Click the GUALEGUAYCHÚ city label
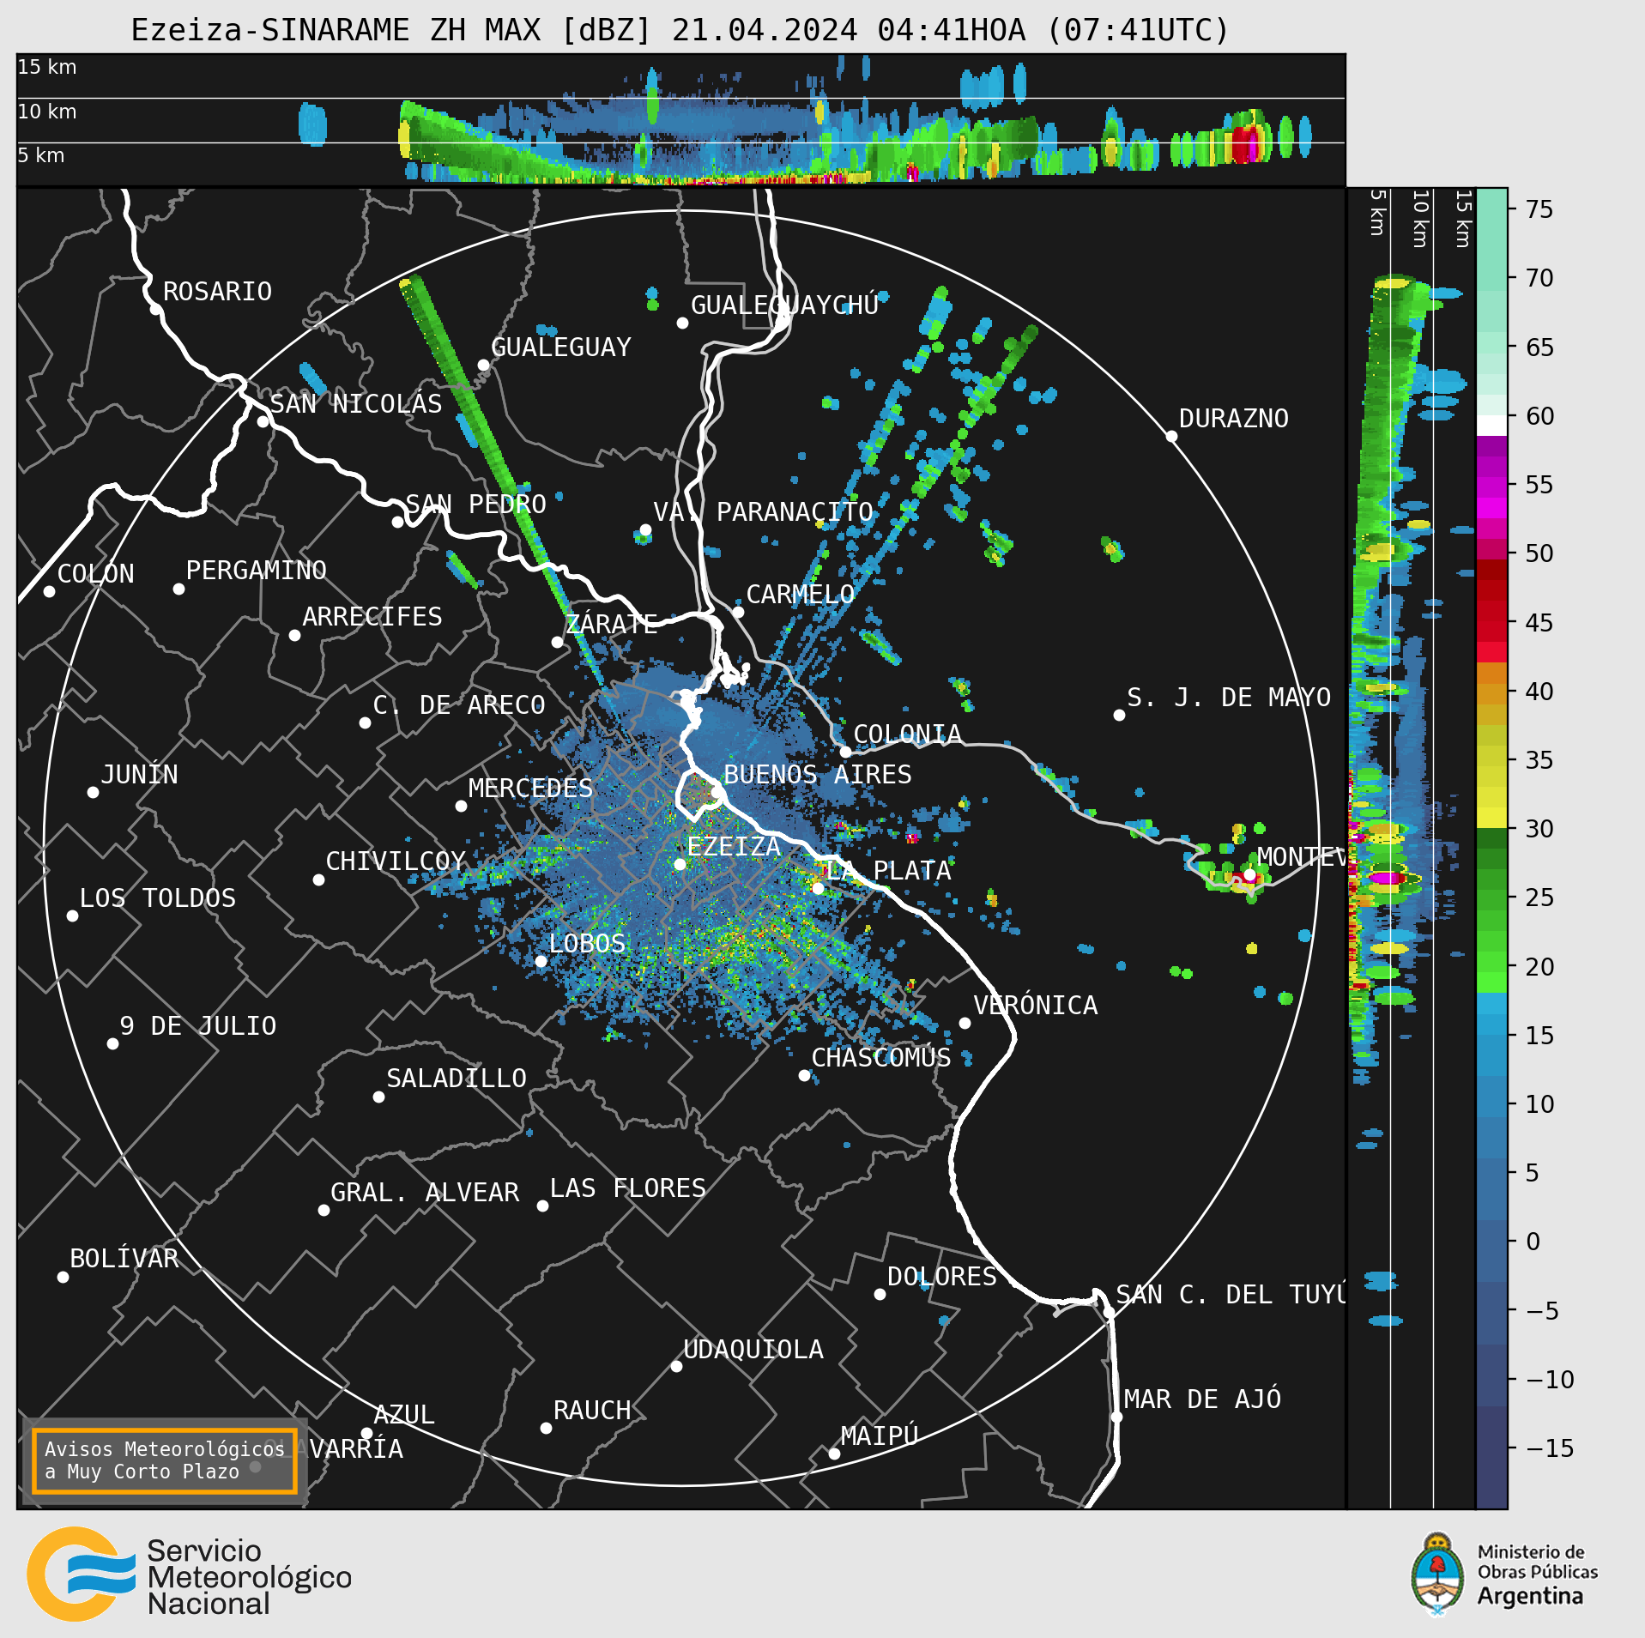 (784, 305)
